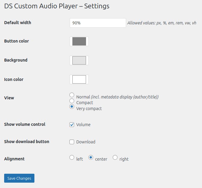Select the Very compact radio button
This screenshot has width=202, height=188.
(72, 106)
